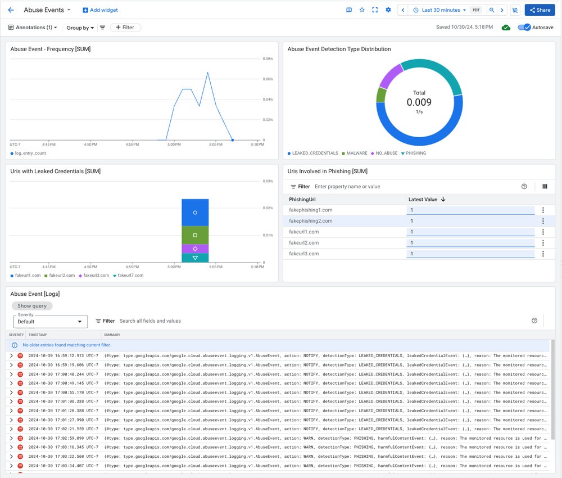Click the back arrow next to Abuse Events
Image resolution: width=562 pixels, height=478 pixels.
[11, 10]
